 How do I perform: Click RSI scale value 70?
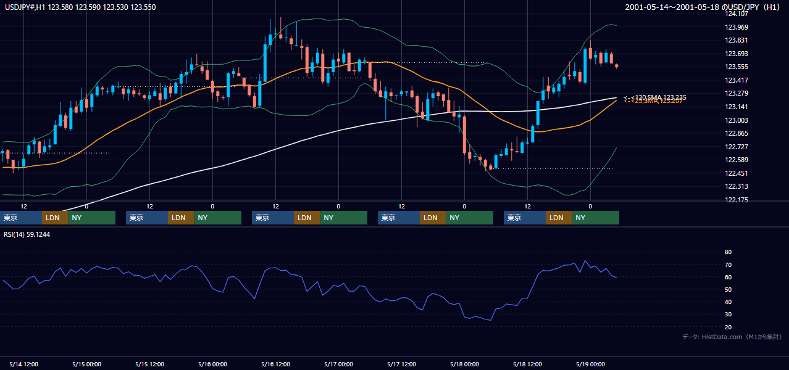click(728, 265)
